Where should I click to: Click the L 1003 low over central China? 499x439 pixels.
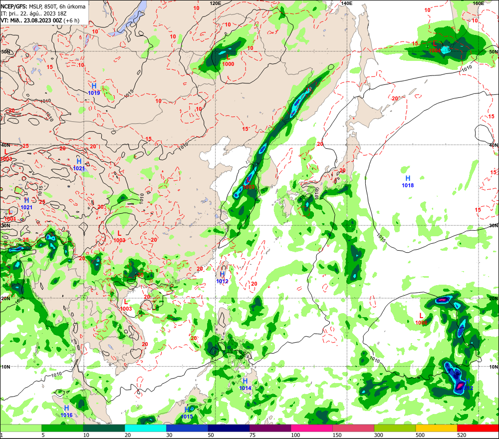(x=119, y=236)
